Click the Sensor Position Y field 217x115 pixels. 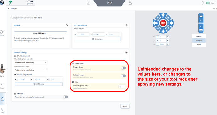99,35
